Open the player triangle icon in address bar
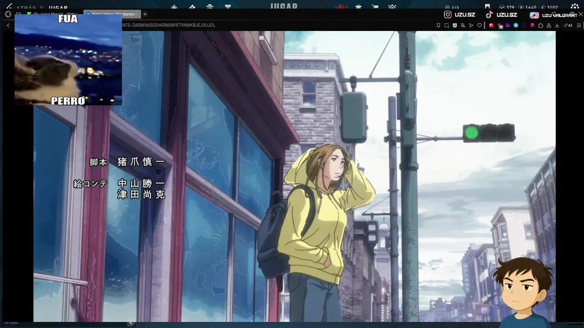The width and height of the screenshot is (584, 328). pos(471,26)
